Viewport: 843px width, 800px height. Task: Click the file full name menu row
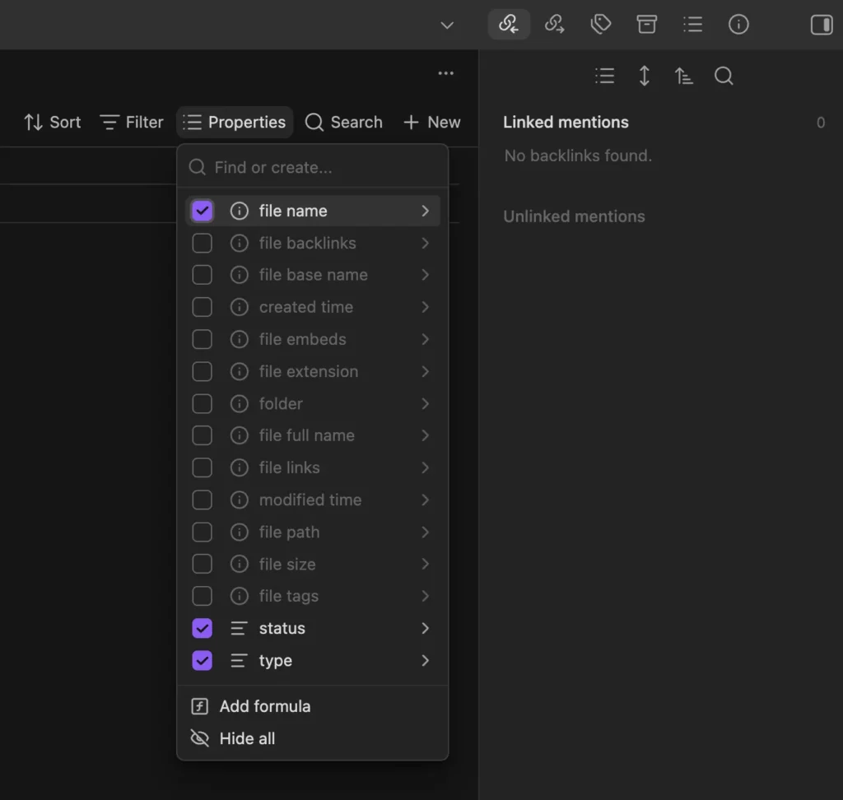tap(312, 435)
